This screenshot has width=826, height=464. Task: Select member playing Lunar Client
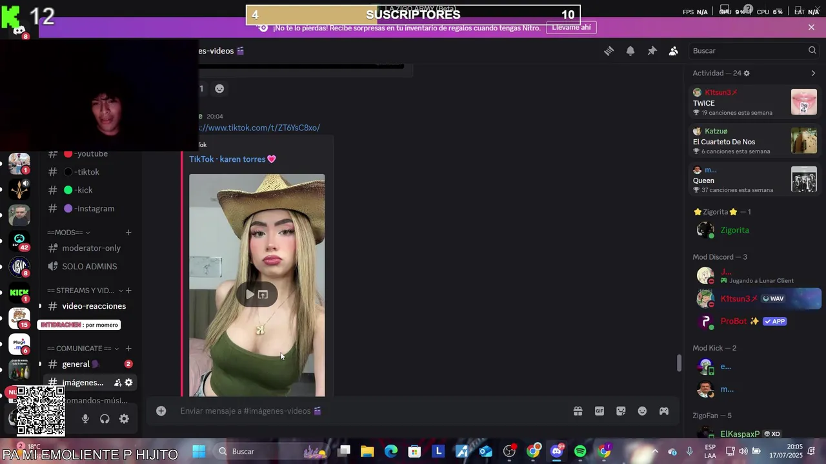coord(754,276)
